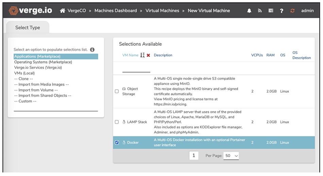Select the Clone option
Screen dimensions: 323x176
[x=23, y=79]
